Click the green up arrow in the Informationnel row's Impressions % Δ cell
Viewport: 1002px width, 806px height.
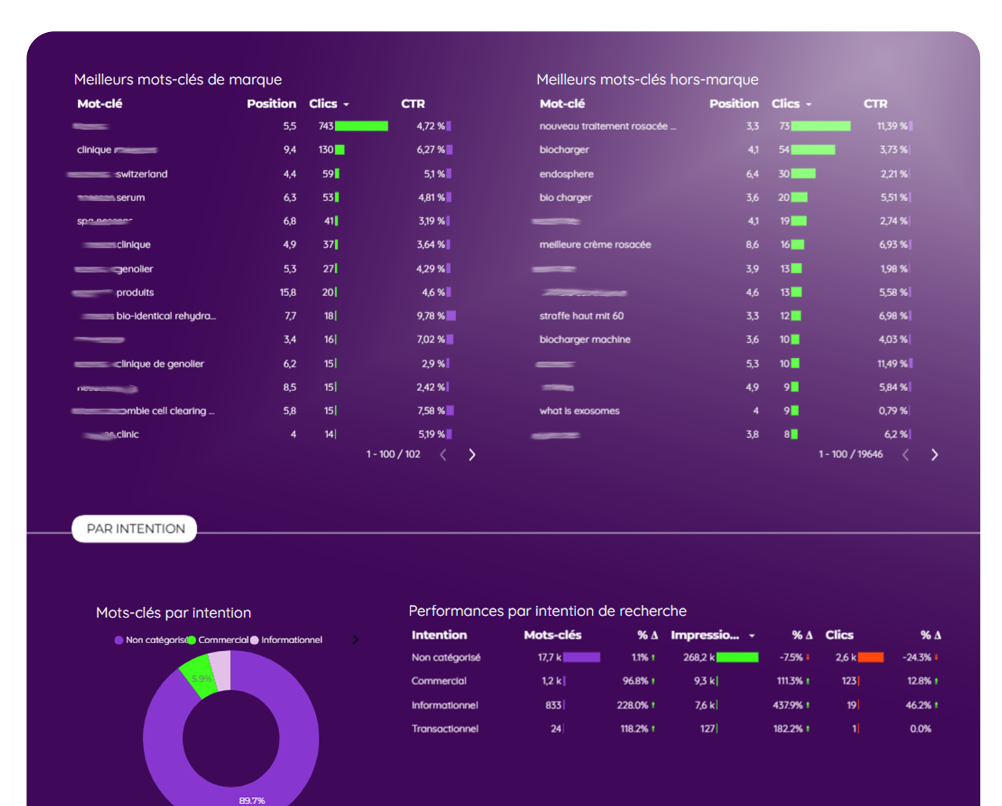[x=808, y=705]
